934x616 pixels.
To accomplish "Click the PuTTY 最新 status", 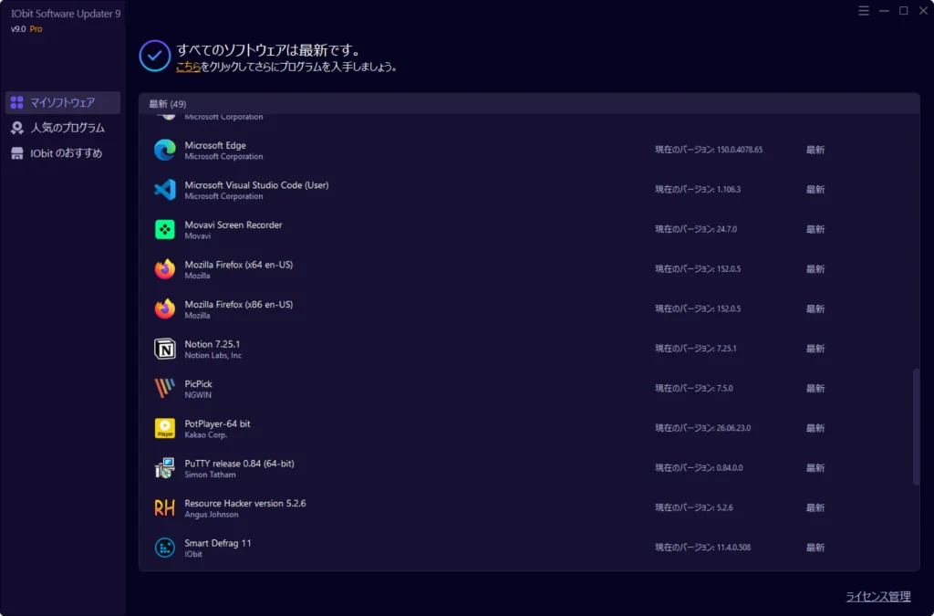I will point(815,467).
